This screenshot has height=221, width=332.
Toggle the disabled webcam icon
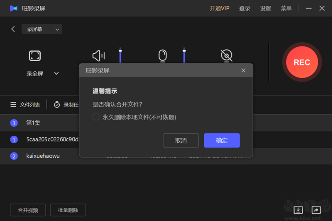[x=226, y=56]
